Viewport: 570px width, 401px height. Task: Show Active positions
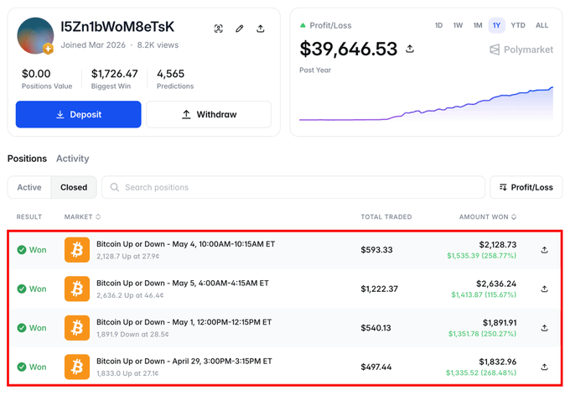coord(29,187)
